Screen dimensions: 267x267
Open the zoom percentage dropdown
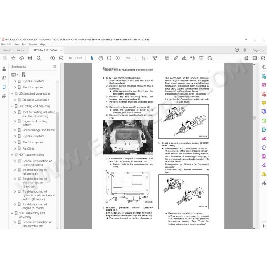(135, 58)
